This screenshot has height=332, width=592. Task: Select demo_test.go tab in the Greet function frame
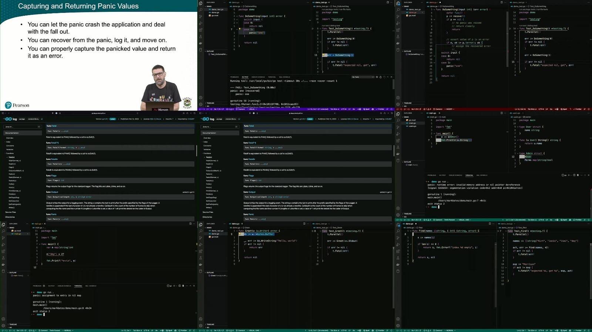[321, 224]
